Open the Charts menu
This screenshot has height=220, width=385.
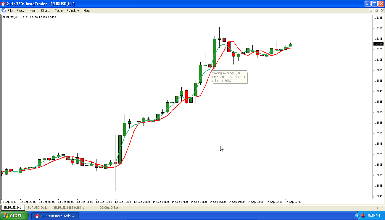tap(46, 11)
